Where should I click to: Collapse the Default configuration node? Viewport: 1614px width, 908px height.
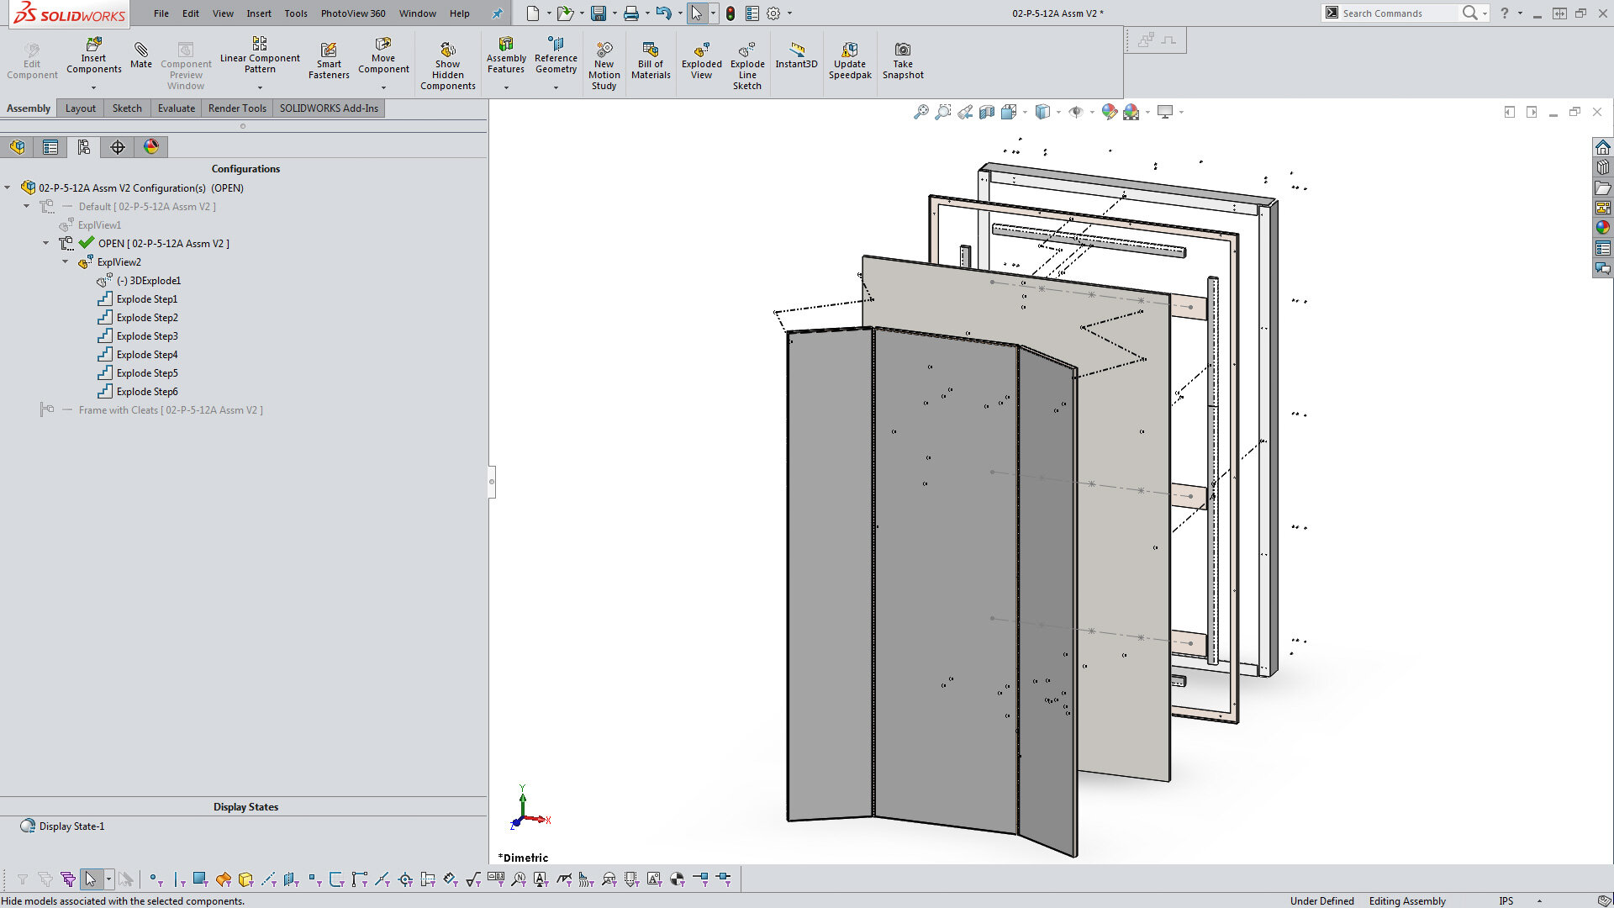point(27,207)
